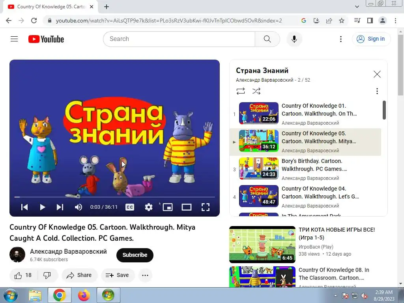Click the Share button

pyautogui.click(x=80, y=275)
